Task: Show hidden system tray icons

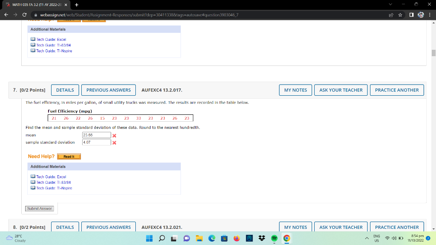Action: coord(367,238)
